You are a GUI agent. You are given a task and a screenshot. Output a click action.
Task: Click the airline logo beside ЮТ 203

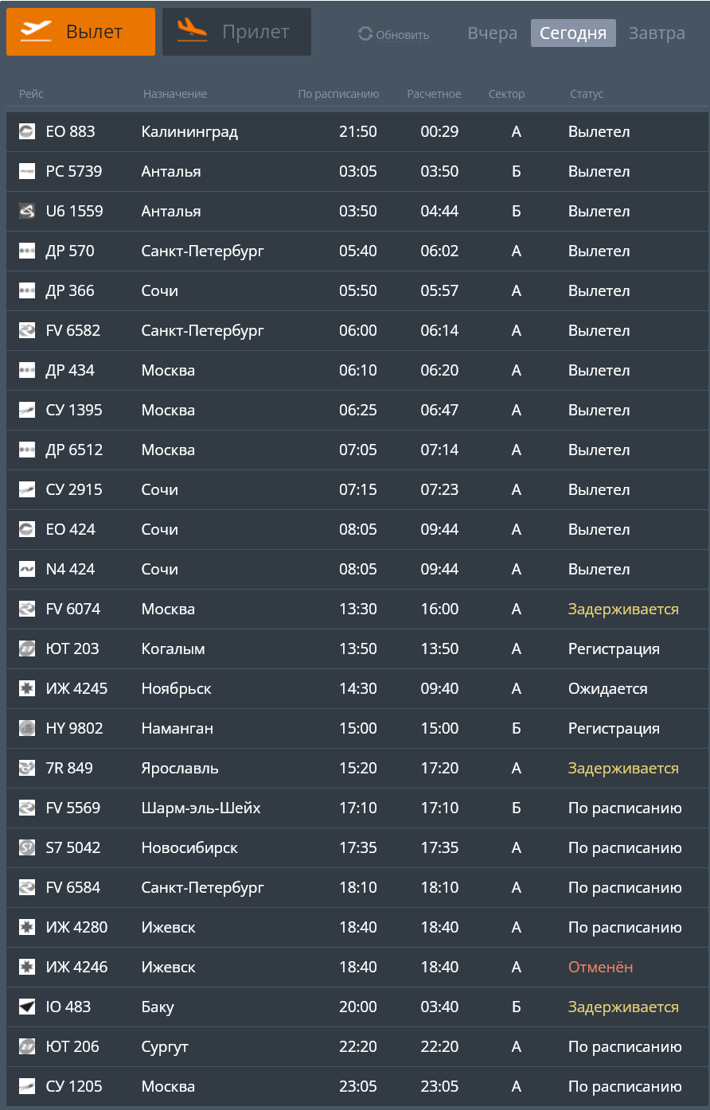pyautogui.click(x=27, y=648)
